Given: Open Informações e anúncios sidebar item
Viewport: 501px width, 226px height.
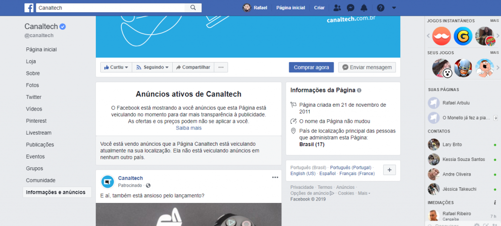Looking at the screenshot, I should (x=57, y=192).
